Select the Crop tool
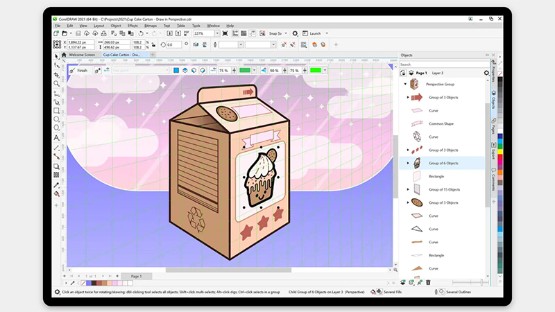The image size is (555, 312). (x=56, y=75)
